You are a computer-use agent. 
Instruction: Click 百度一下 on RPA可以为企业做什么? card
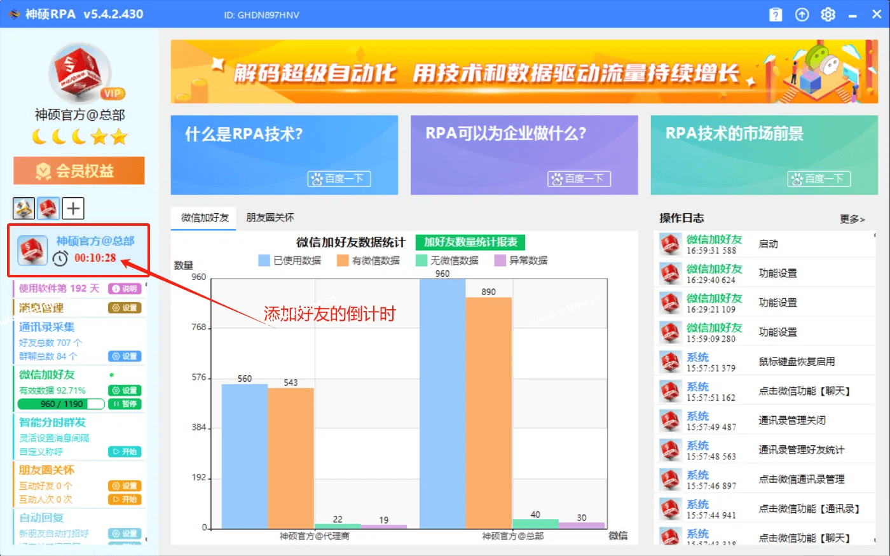click(x=579, y=179)
